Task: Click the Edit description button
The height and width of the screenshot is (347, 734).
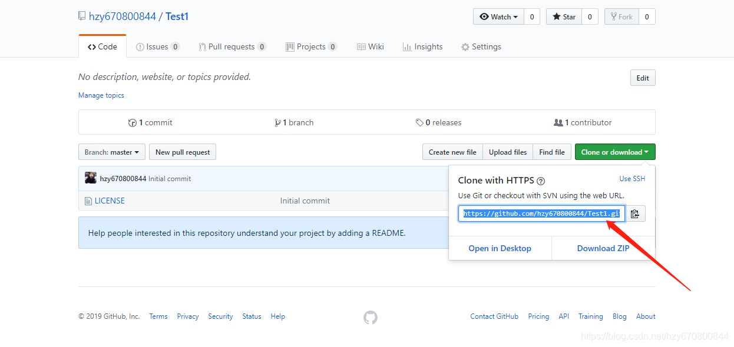Action: 643,78
